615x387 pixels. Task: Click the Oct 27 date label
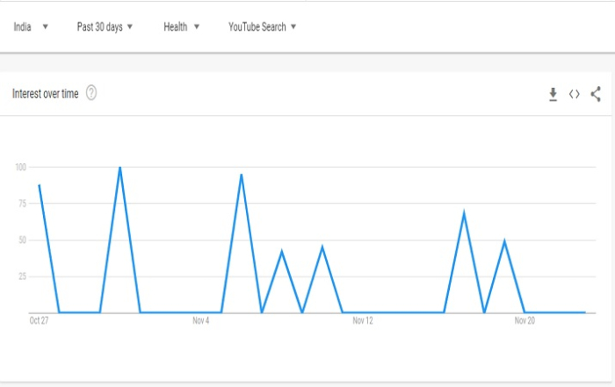[39, 321]
